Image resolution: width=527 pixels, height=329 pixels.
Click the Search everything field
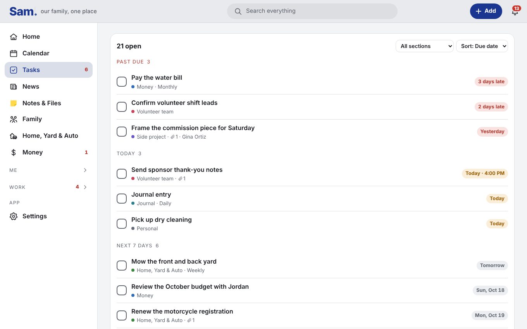[312, 11]
